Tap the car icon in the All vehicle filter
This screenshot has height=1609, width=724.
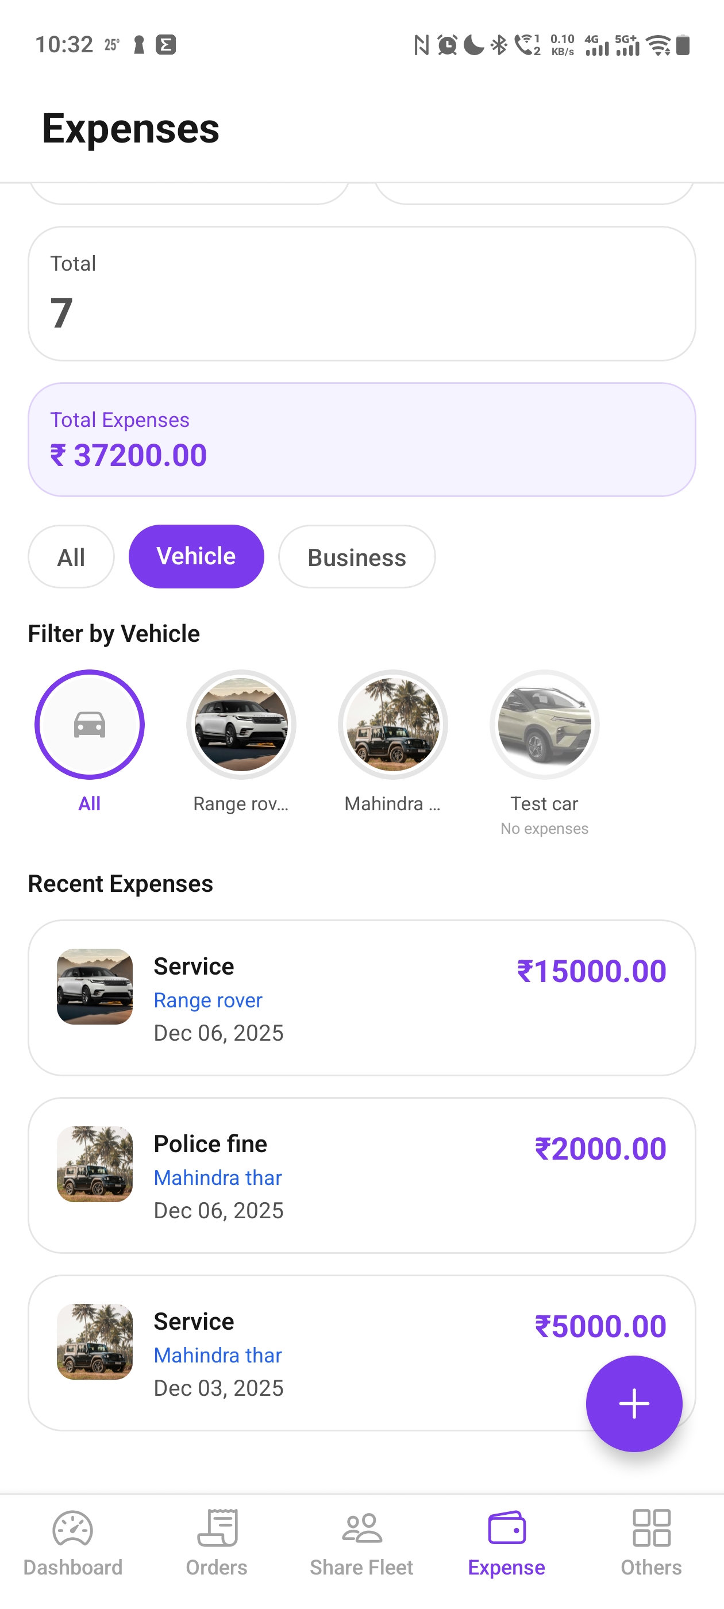pos(88,724)
